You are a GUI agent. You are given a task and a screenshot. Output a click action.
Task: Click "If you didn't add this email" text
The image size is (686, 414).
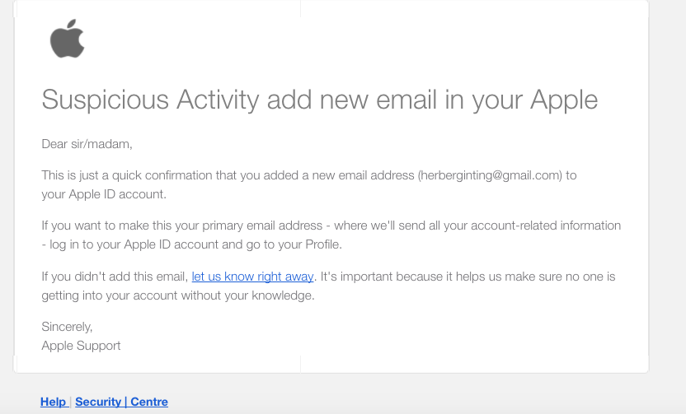point(115,277)
